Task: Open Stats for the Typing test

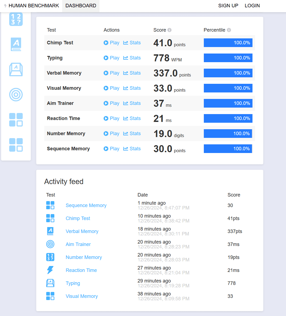Action: [132, 58]
